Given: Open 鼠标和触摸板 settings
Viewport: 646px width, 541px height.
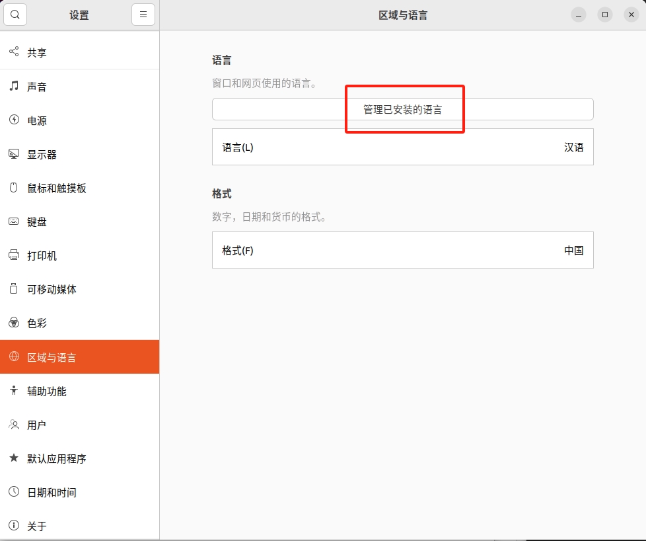Looking at the screenshot, I should tap(79, 188).
